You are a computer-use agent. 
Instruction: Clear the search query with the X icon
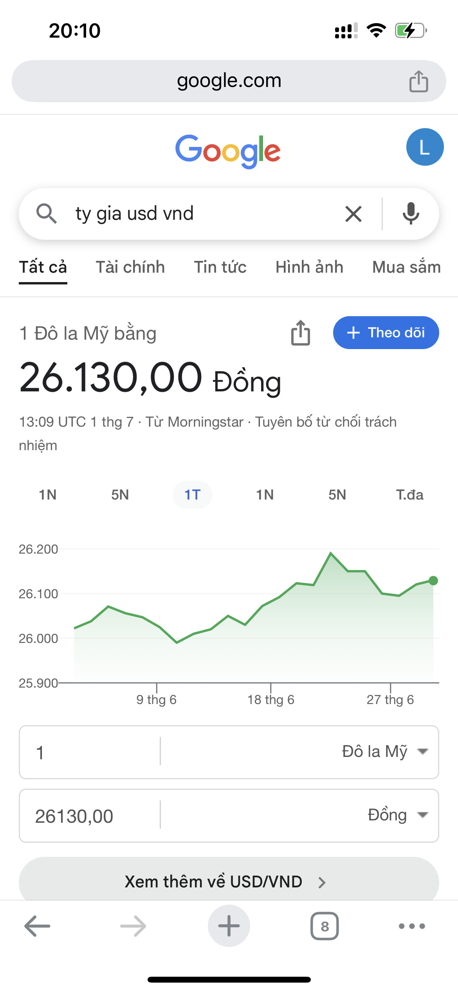[x=353, y=214]
